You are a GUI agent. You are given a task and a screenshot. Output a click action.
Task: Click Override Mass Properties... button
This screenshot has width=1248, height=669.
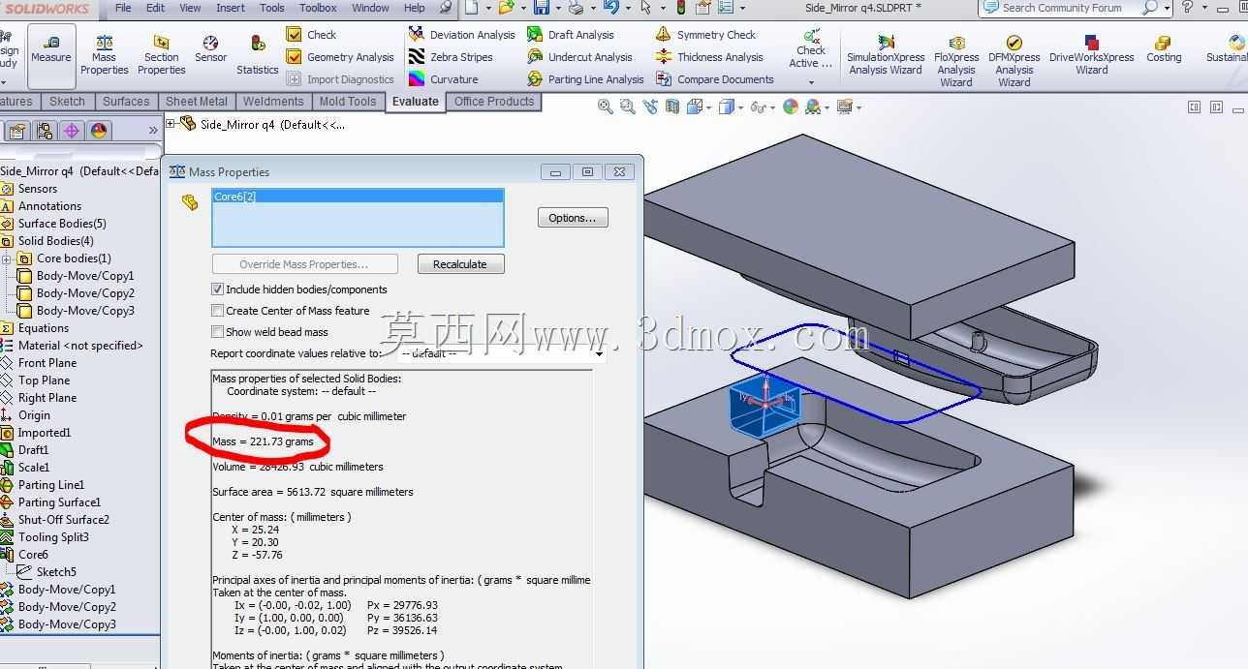(304, 264)
